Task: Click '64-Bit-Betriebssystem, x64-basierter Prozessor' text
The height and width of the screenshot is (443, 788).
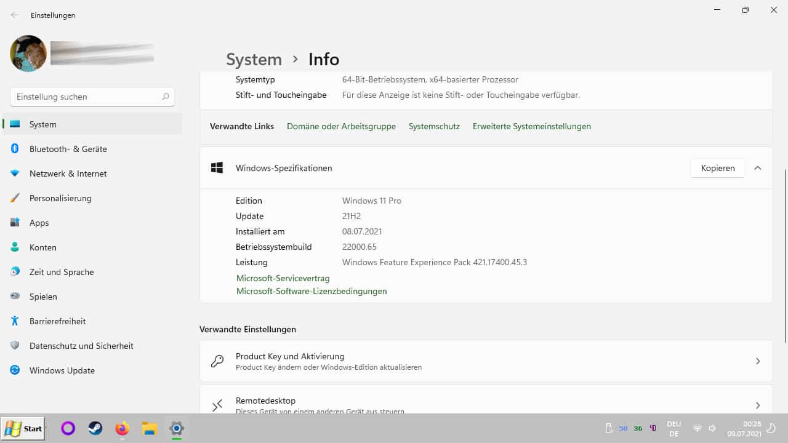Action: (430, 79)
